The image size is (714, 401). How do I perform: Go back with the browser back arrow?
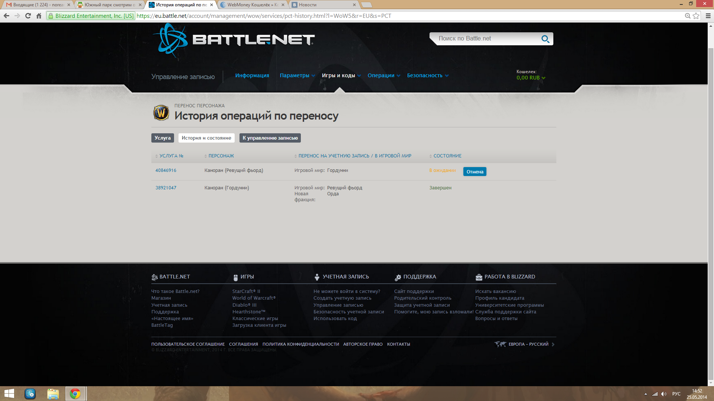click(6, 16)
